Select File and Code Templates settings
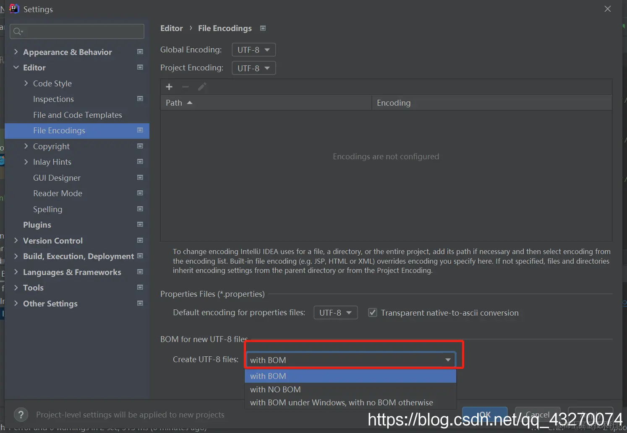 (77, 115)
